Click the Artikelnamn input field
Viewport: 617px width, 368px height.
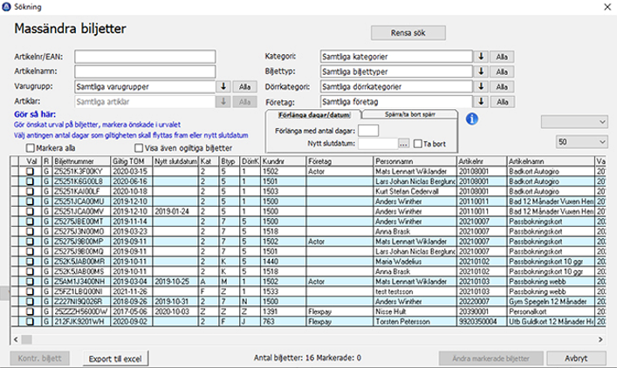coord(145,72)
